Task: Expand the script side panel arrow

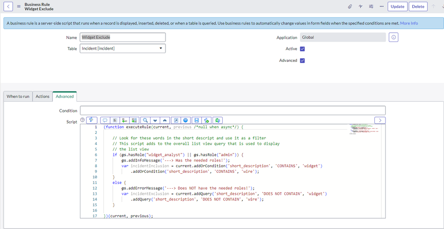Action: pos(380,120)
